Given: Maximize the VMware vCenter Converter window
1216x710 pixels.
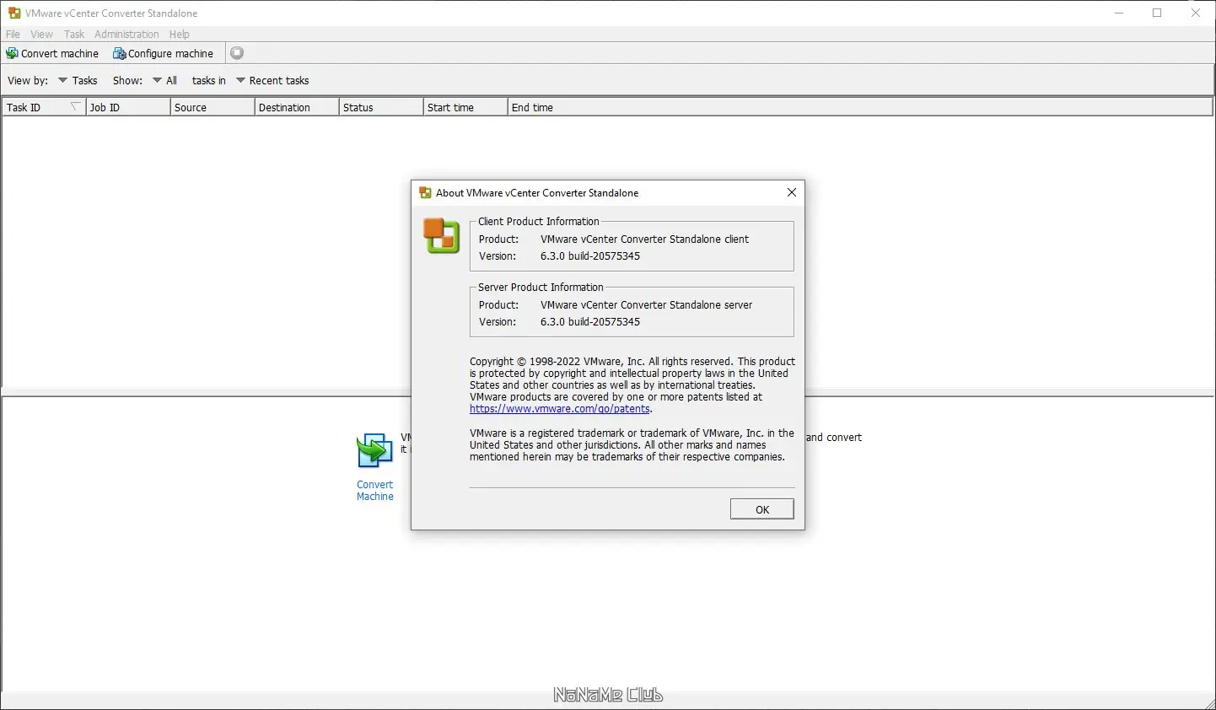Looking at the screenshot, I should [x=1157, y=13].
